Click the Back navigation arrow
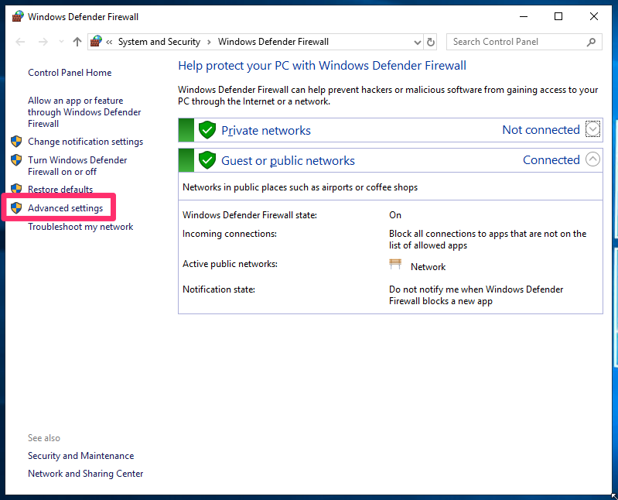 pyautogui.click(x=20, y=42)
